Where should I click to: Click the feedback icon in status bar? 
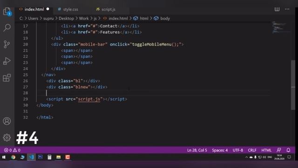click(279, 150)
